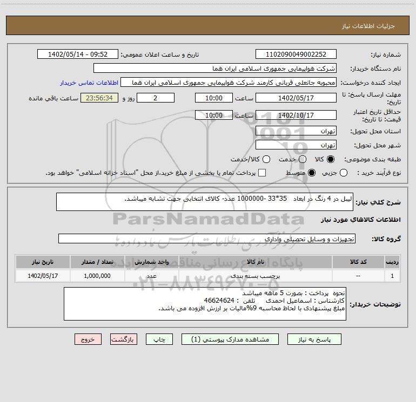Click the 'چاپ' print button

point(159,339)
